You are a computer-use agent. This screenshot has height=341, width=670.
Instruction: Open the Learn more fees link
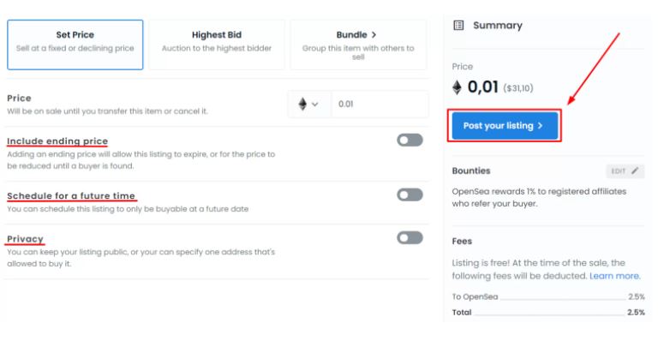(615, 276)
